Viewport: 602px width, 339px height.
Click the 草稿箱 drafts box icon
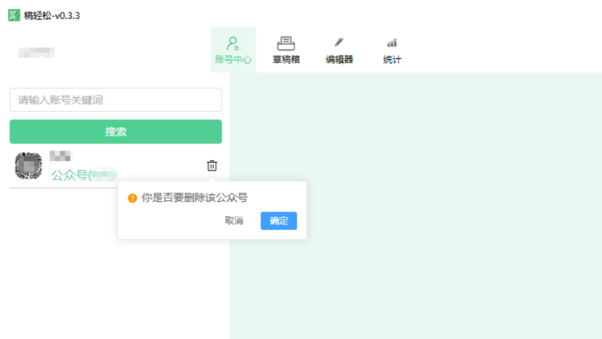point(286,44)
